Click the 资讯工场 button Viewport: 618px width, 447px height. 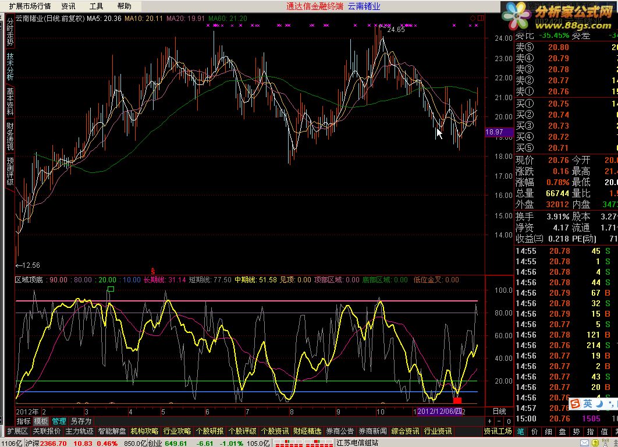498,431
